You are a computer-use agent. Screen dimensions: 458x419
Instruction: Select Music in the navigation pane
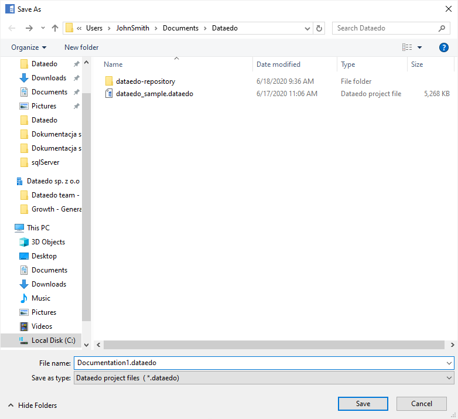click(40, 298)
